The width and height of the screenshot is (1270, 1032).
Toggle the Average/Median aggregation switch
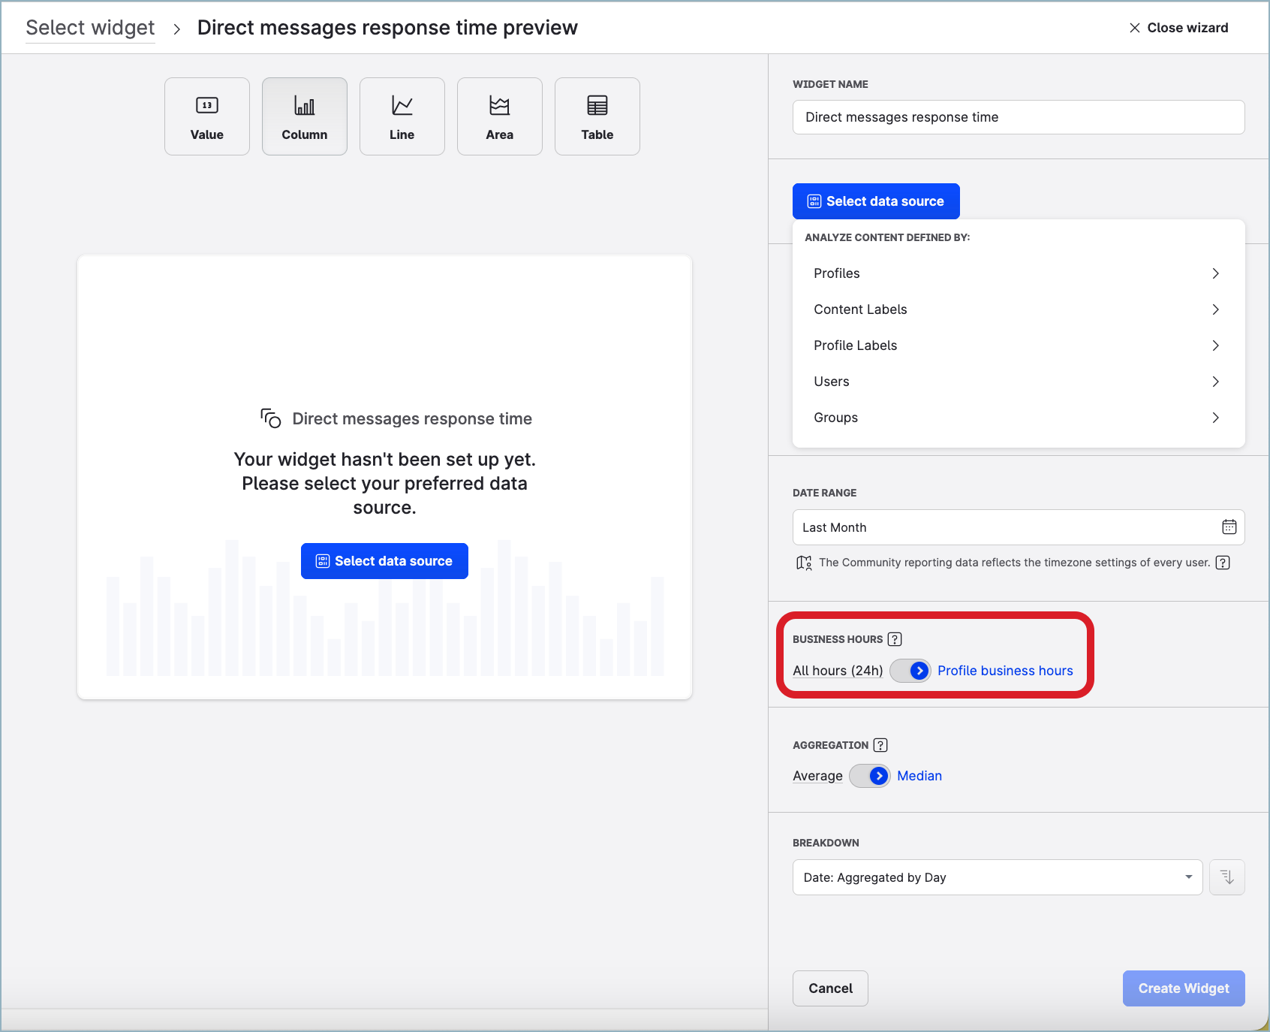(870, 776)
